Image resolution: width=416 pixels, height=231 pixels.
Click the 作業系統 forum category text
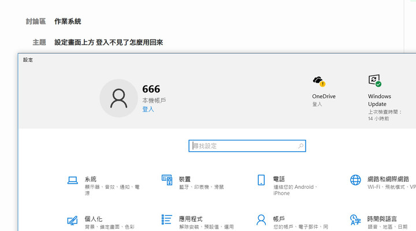coord(68,21)
